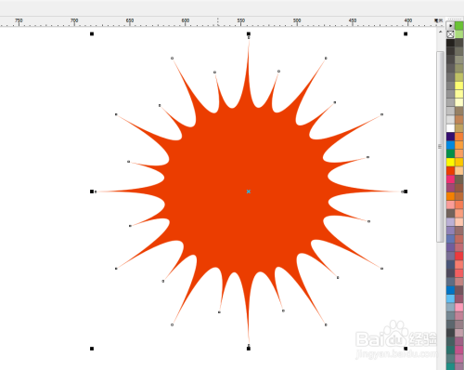Pick the light sky blue swatch
Viewport: 464px width, 370px height.
(x=450, y=298)
